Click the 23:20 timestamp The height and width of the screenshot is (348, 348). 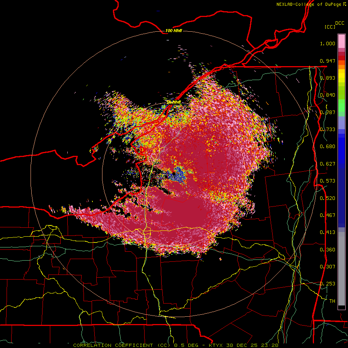[270, 345]
